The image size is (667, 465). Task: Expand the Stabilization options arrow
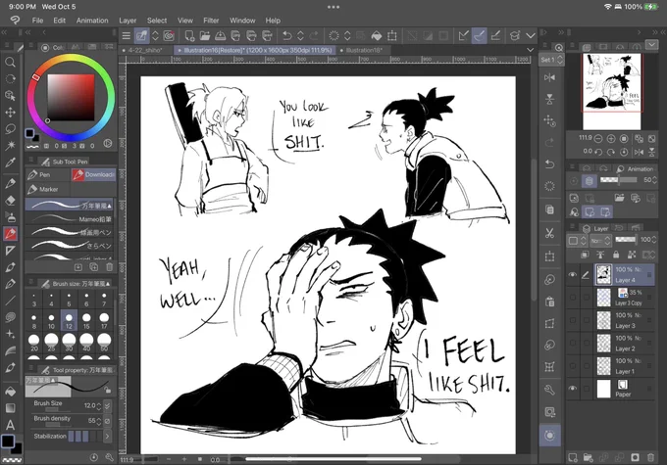click(x=107, y=437)
